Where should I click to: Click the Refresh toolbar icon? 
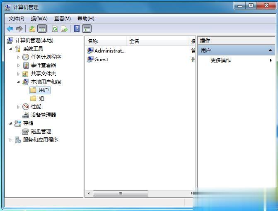55,29
